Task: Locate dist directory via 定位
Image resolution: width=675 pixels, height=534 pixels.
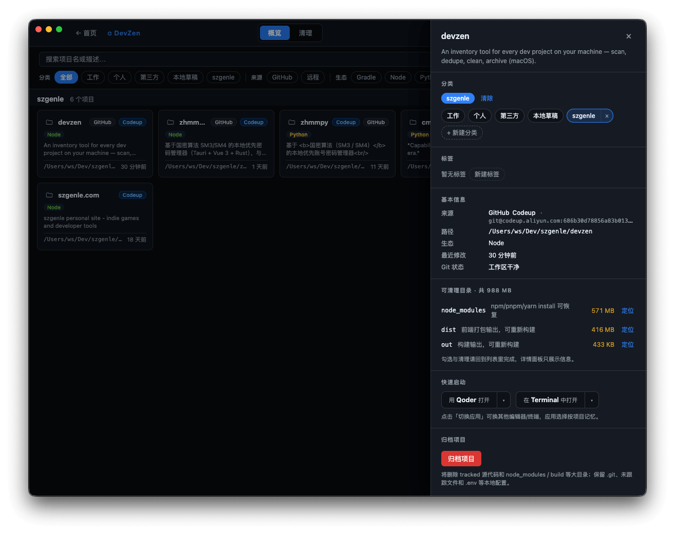Action: point(628,330)
